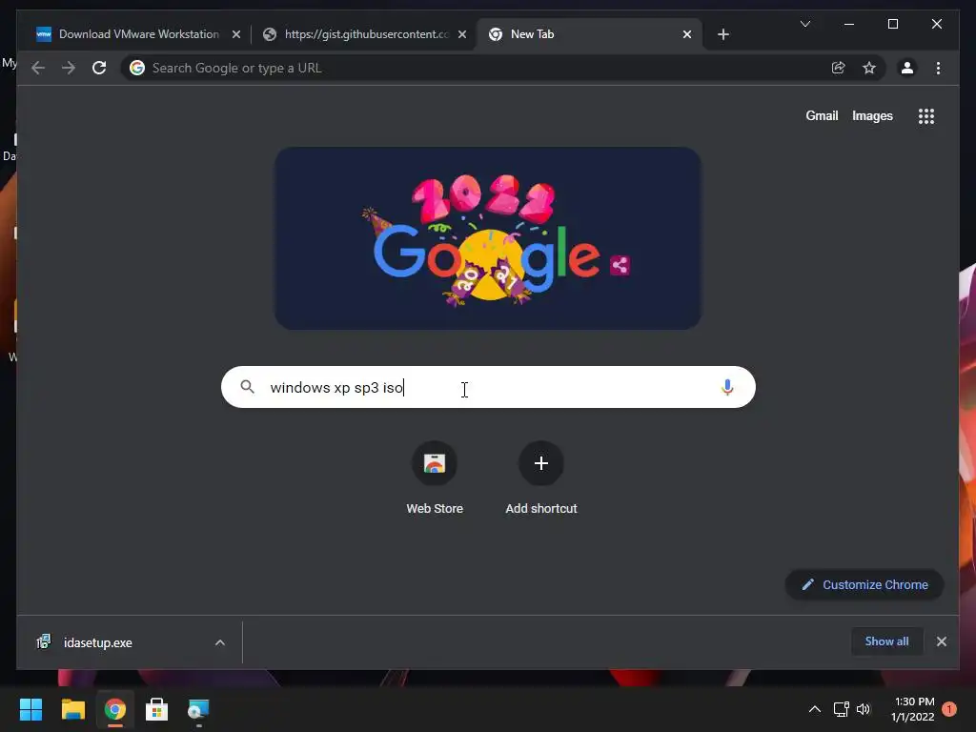
Task: Click the volume speaker tray icon
Action: click(x=864, y=709)
